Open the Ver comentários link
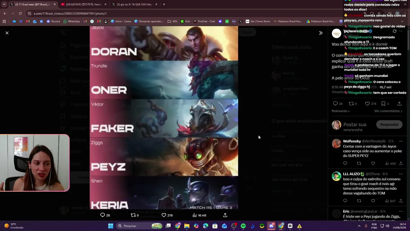 click(388, 111)
